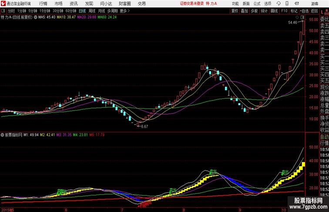Image resolution: width=329 pixels, height=212 pixels.
Task: Switch to 月线 monthly period tab
Action: point(101,11)
